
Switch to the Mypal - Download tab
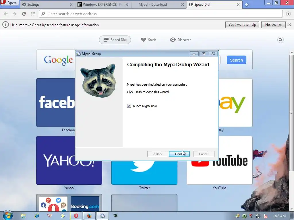click(153, 5)
